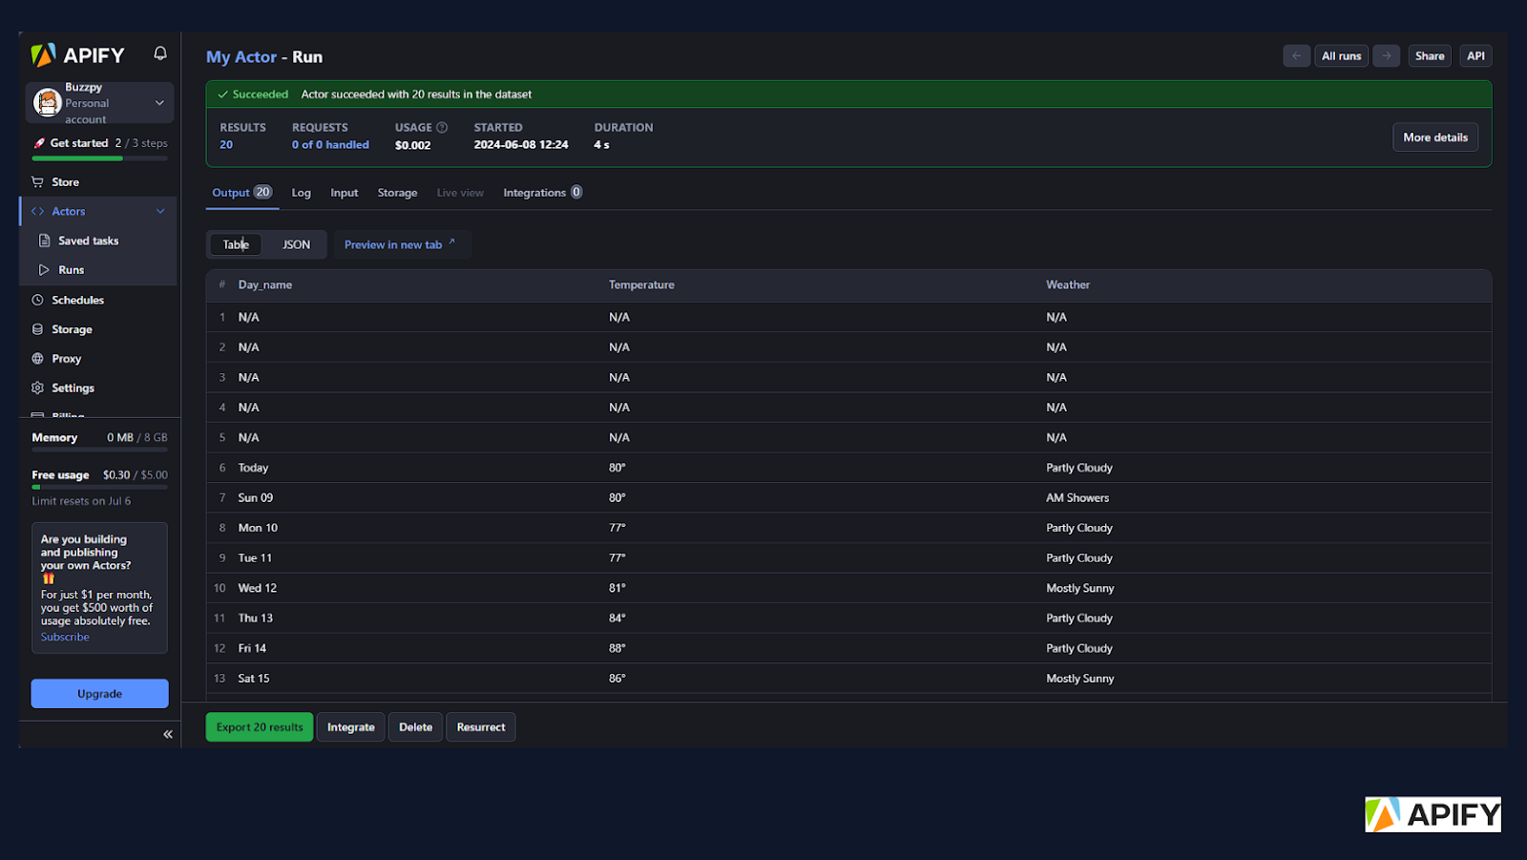Click the Day_name column header
The height and width of the screenshot is (860, 1527).
point(265,284)
